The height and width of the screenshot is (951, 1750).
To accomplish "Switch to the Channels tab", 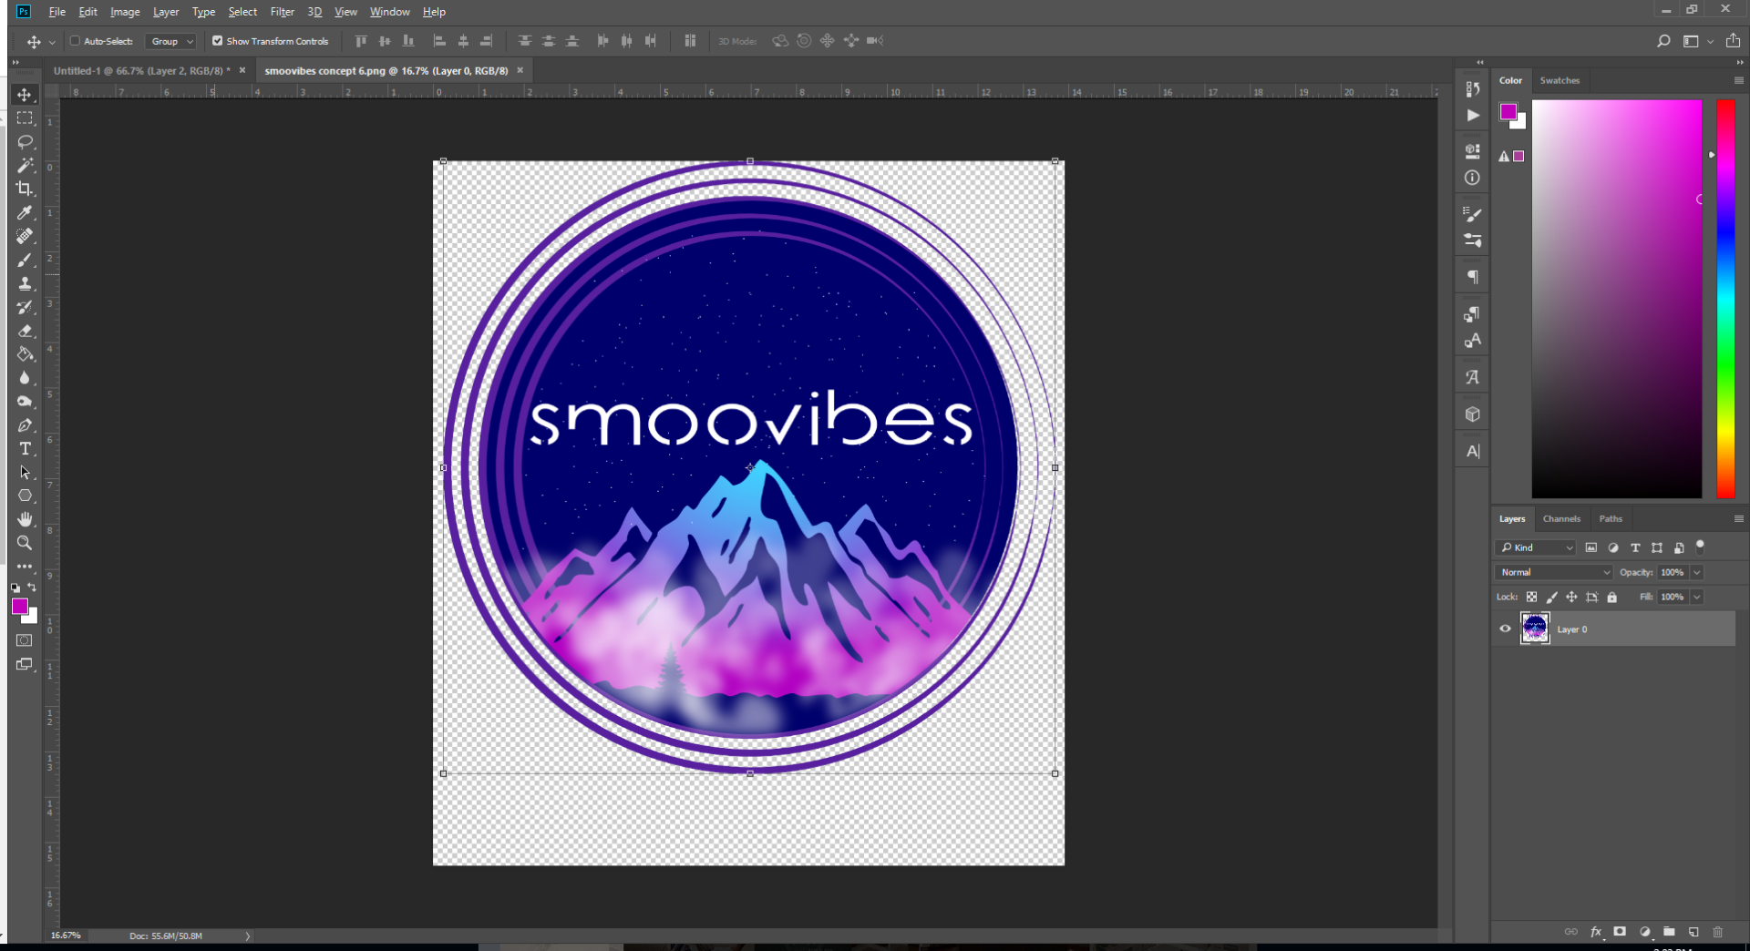I will click(x=1561, y=518).
